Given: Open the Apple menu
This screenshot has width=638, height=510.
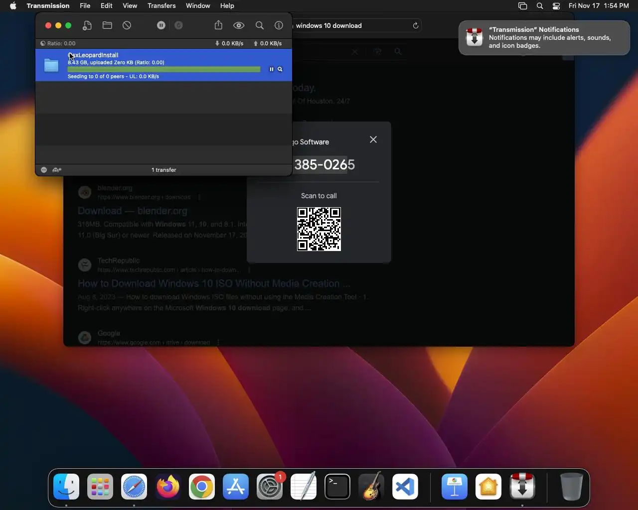Looking at the screenshot, I should [x=13, y=5].
